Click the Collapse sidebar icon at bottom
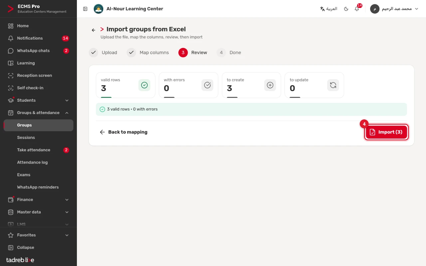 [x=11, y=247]
